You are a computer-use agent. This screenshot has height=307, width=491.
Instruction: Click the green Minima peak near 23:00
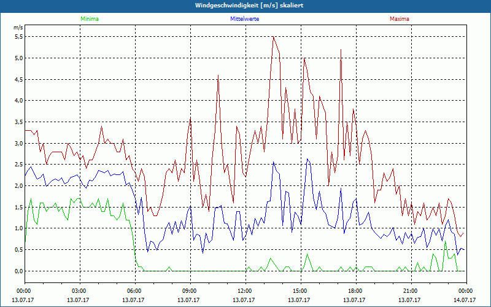446,241
